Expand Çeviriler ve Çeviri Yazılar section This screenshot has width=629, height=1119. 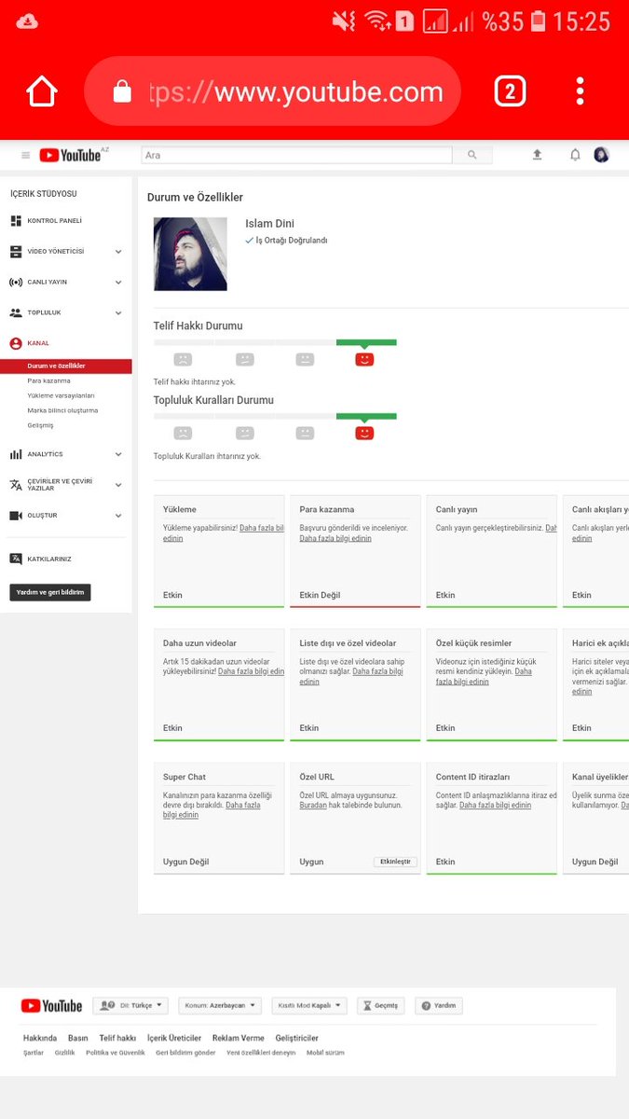118,485
